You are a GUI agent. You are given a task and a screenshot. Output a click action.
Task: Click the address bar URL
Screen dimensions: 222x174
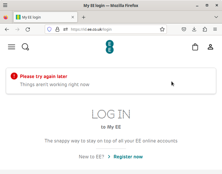pyautogui.click(x=91, y=29)
